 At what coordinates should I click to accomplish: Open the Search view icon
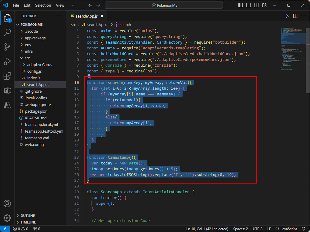tap(7, 32)
